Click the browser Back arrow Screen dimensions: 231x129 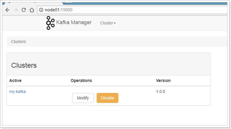coord(8,10)
